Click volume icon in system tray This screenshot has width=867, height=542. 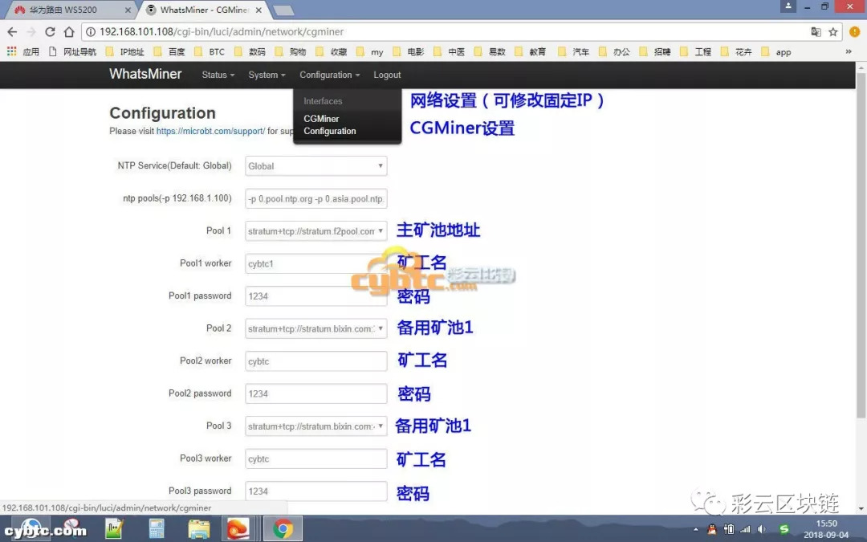pyautogui.click(x=762, y=529)
